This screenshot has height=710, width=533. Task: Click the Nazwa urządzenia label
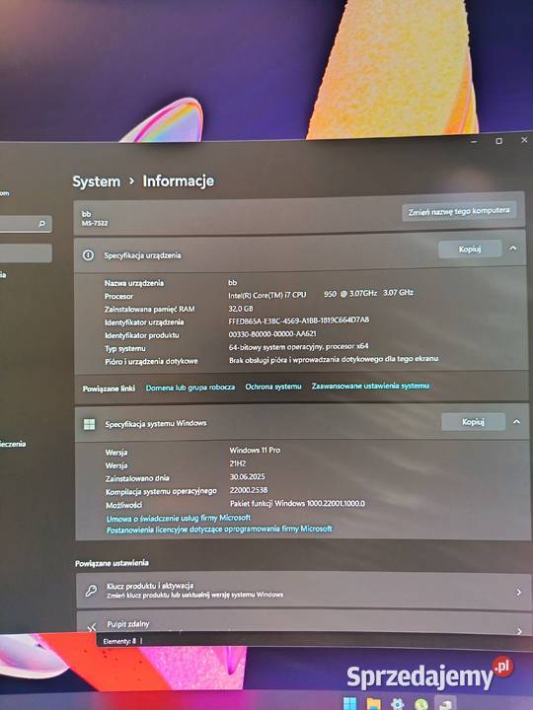[134, 283]
